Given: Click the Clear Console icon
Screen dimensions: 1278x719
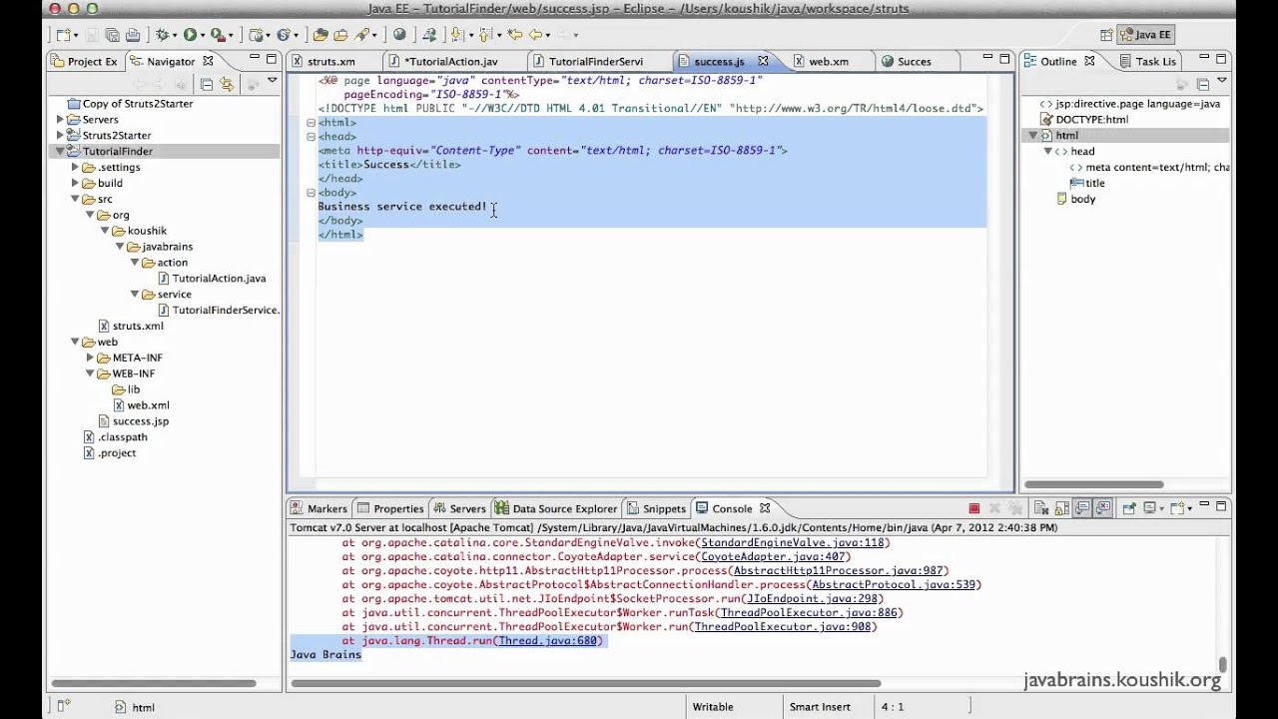Looking at the screenshot, I should 1040,508.
